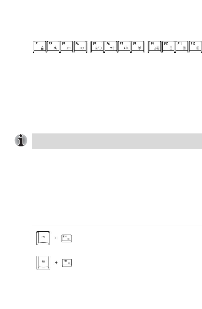The height and width of the screenshot is (309, 202).
Task: Click the F10 key in the top row
Action: (x=168, y=46)
